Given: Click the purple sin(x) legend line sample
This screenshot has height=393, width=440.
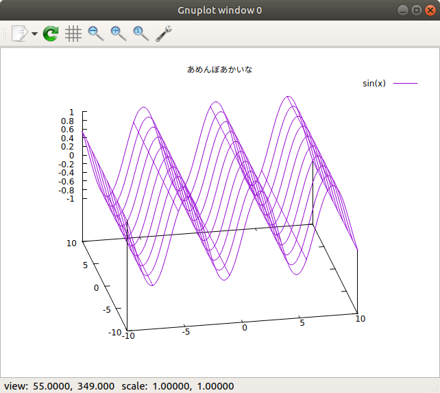Looking at the screenshot, I should (x=405, y=83).
